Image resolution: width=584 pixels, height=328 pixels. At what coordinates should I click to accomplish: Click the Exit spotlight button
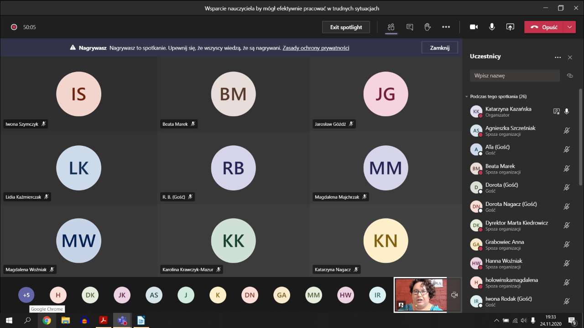click(346, 27)
